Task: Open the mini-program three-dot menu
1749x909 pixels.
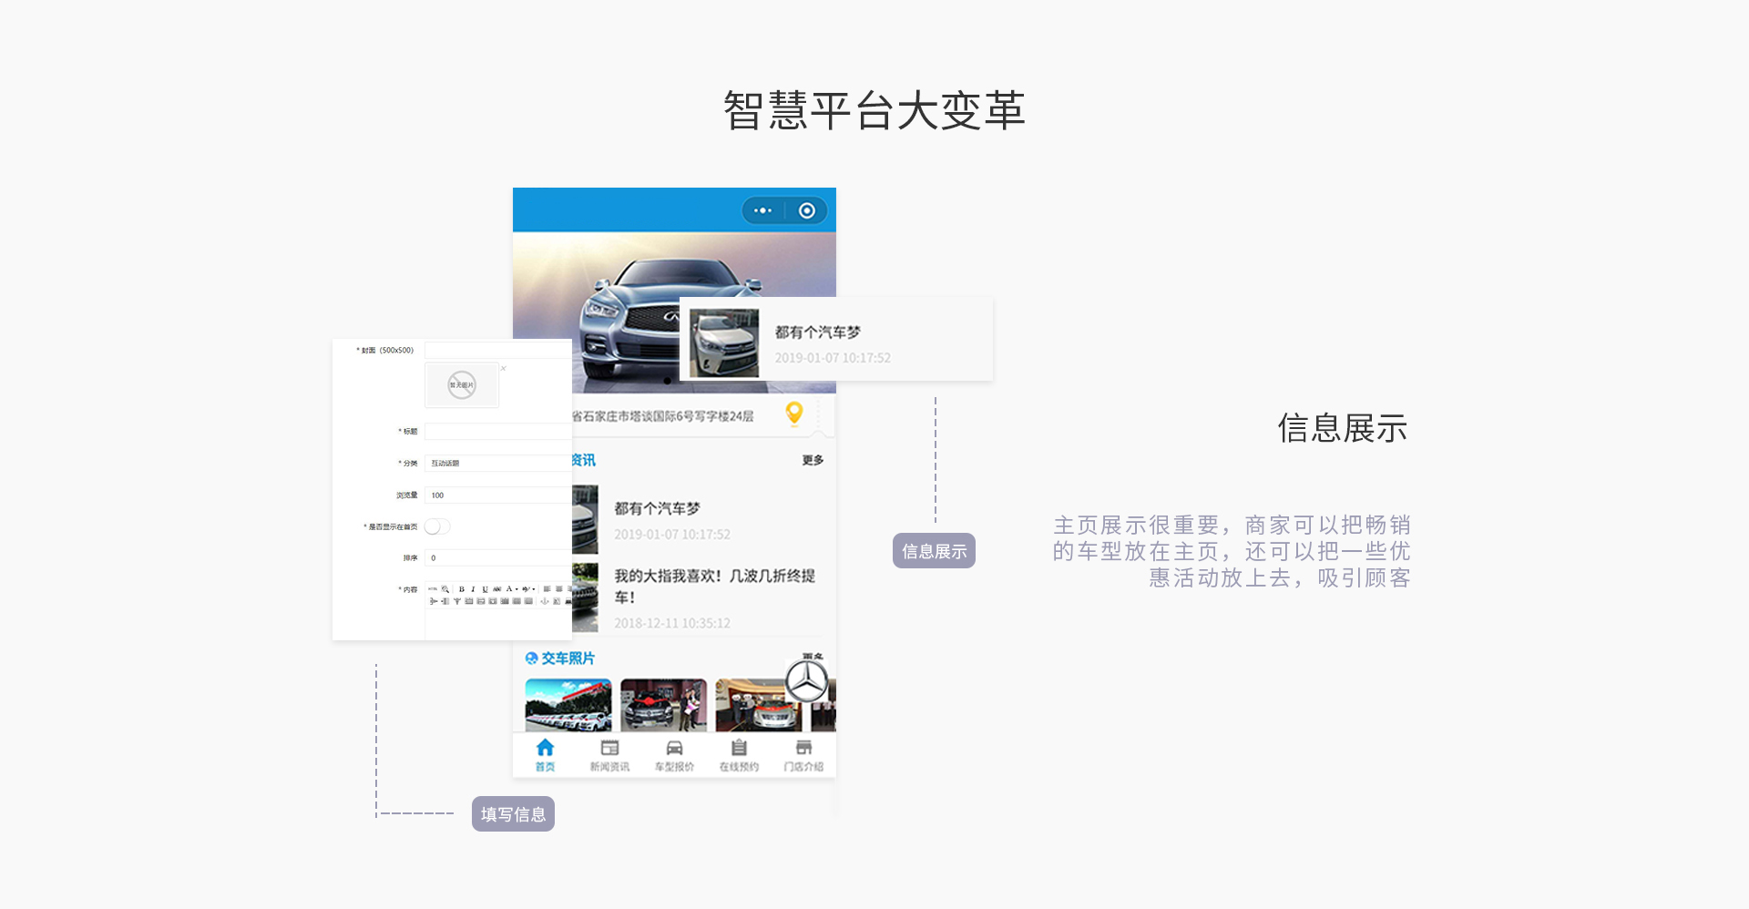Action: 763,210
